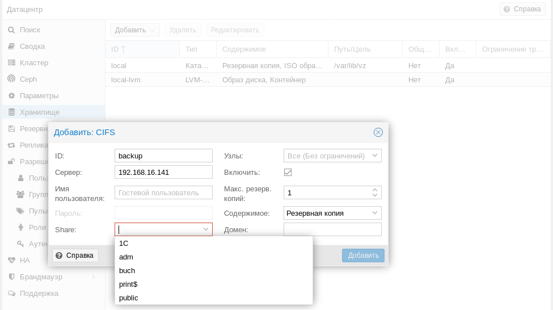Image resolution: width=553 pixels, height=310 pixels.
Task: Pick the print$ share entry
Action: [128, 284]
